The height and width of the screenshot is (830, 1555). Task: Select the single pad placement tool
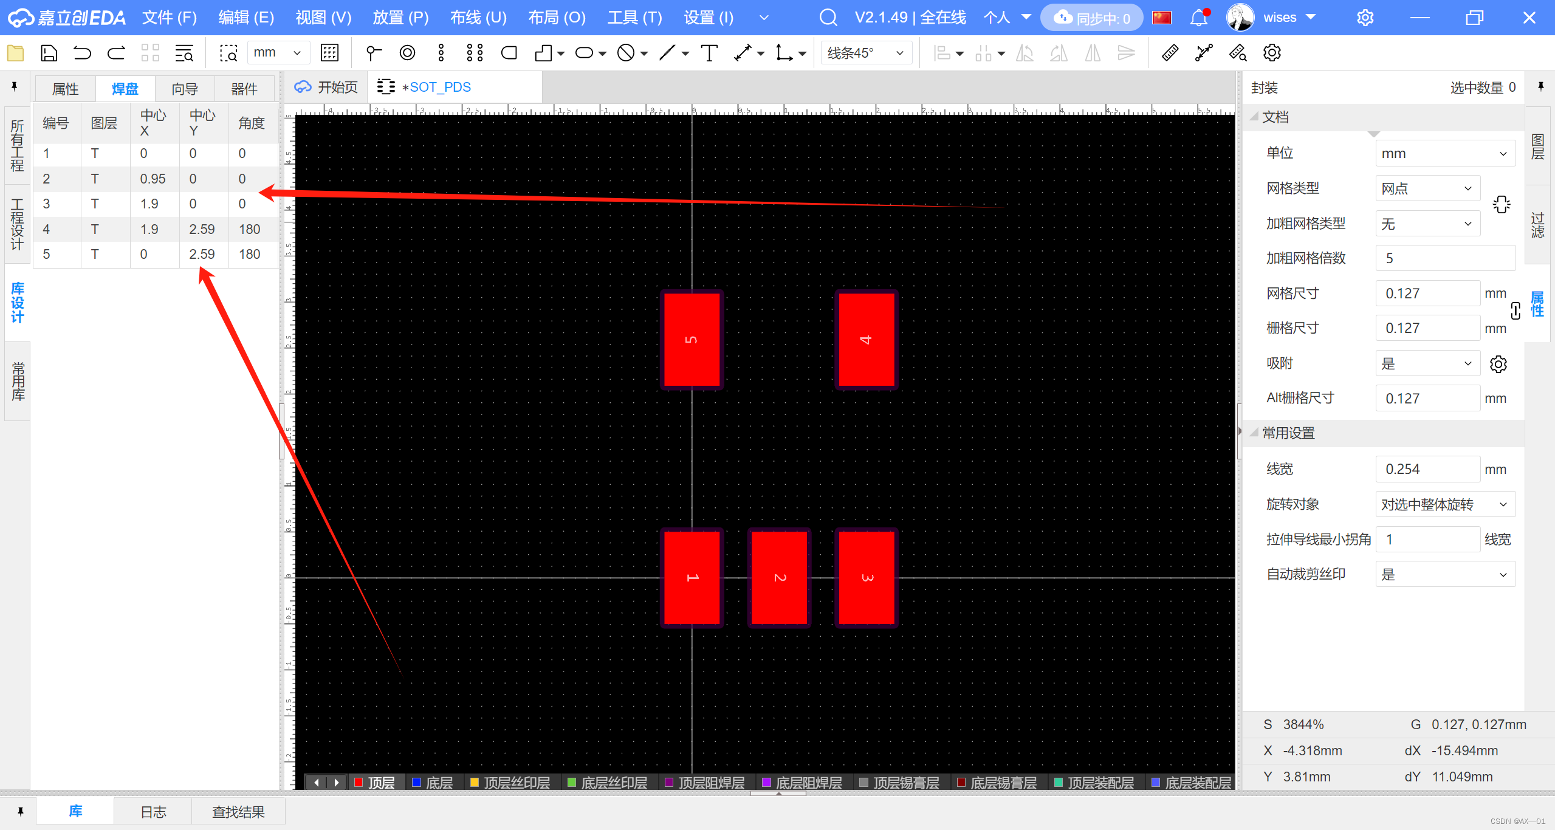coord(374,53)
